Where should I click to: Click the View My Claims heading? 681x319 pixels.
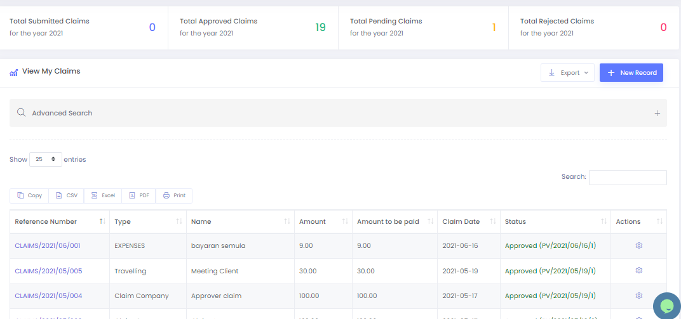pos(51,71)
